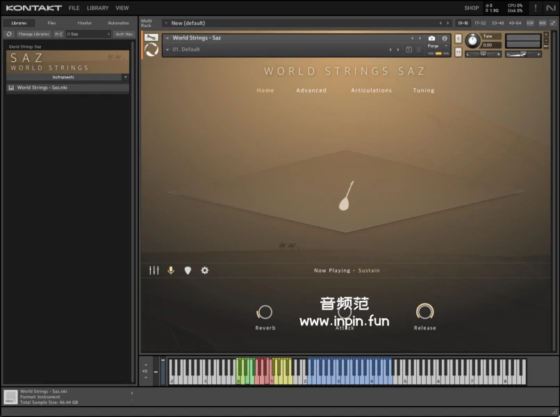560x417 pixels.
Task: Click the Manage Libraries button
Action: point(33,34)
